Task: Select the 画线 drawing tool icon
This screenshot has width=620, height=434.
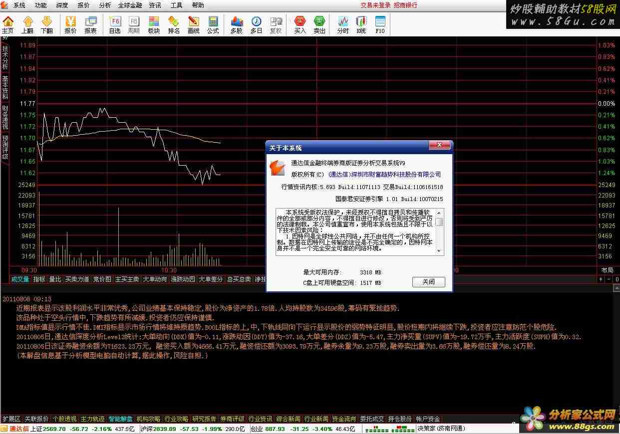Action: [x=193, y=25]
